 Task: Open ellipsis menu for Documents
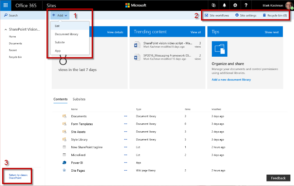[126, 116]
